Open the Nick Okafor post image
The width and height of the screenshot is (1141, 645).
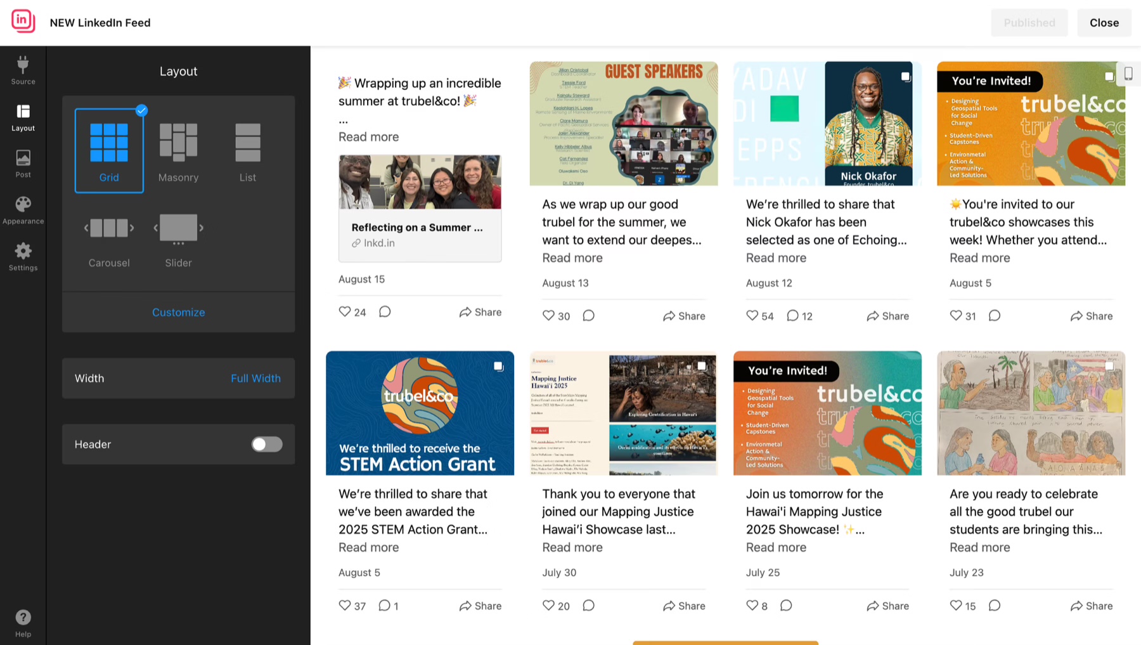point(827,124)
